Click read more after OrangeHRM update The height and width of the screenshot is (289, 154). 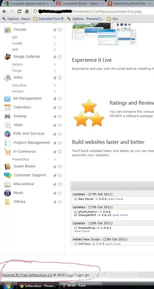coord(120,215)
